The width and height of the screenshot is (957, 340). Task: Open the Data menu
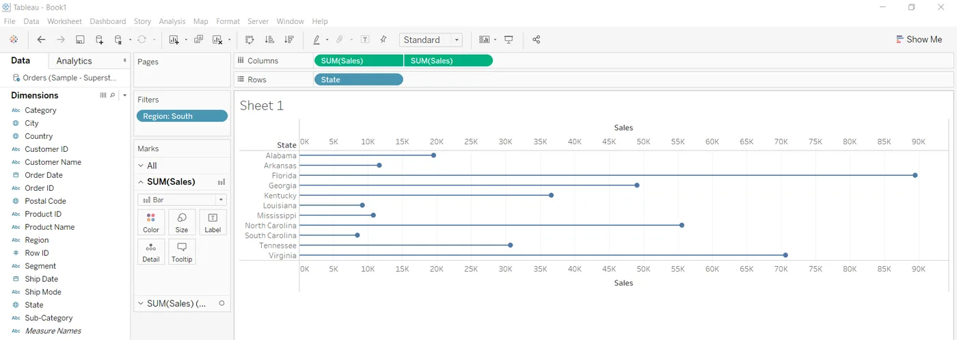click(x=31, y=21)
